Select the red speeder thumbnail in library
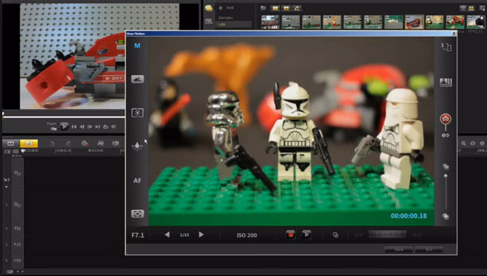 click(x=414, y=22)
